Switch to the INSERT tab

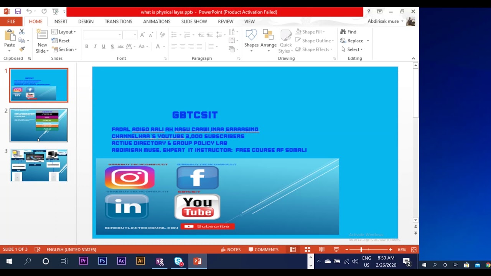click(60, 21)
